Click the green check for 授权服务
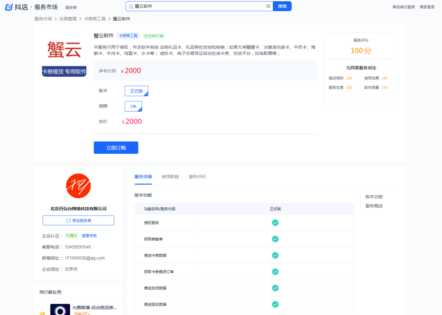 275,223
